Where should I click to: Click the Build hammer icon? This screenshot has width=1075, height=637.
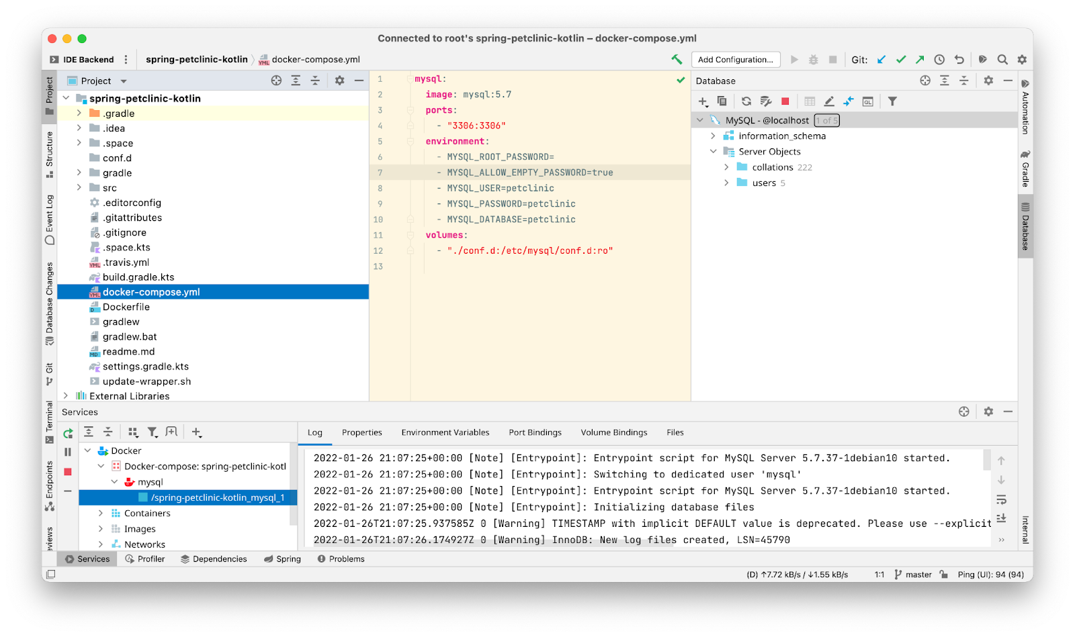(677, 59)
